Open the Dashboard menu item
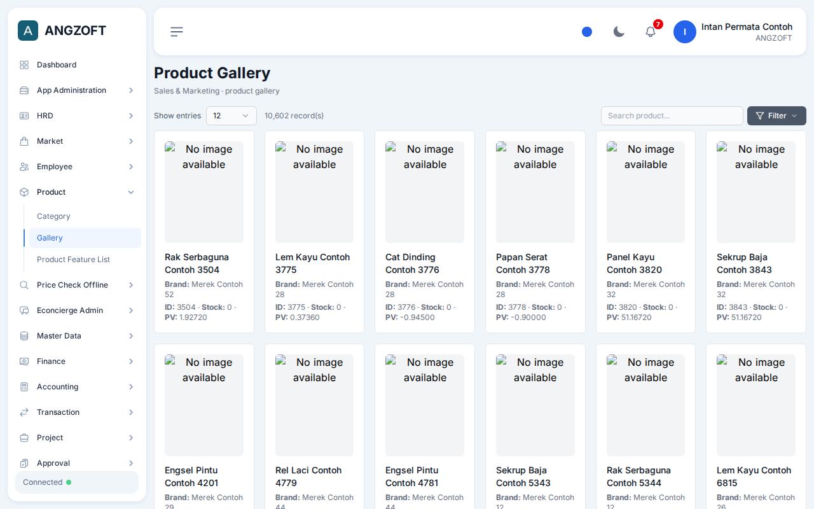The image size is (814, 509). [x=77, y=65]
